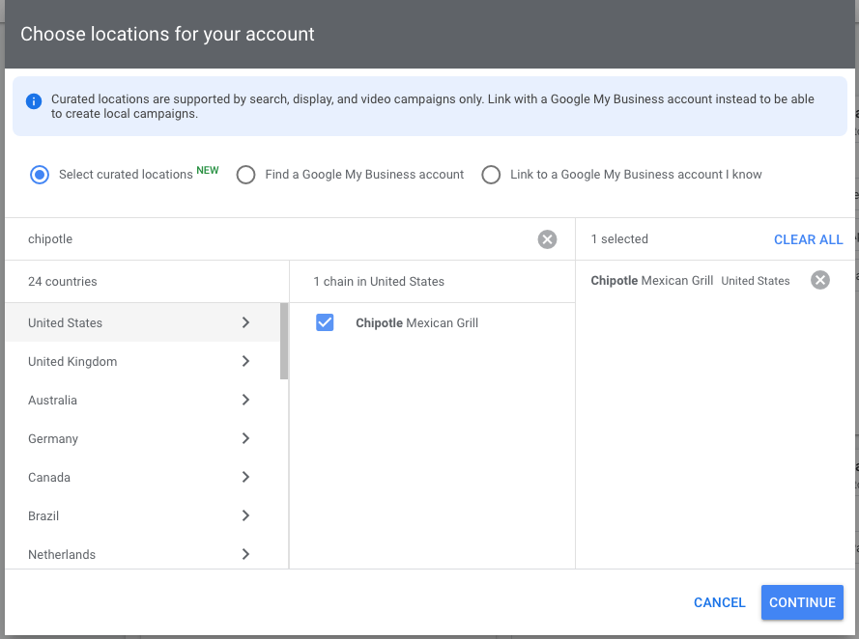
Task: Click CLEAR ALL link
Action: point(808,239)
